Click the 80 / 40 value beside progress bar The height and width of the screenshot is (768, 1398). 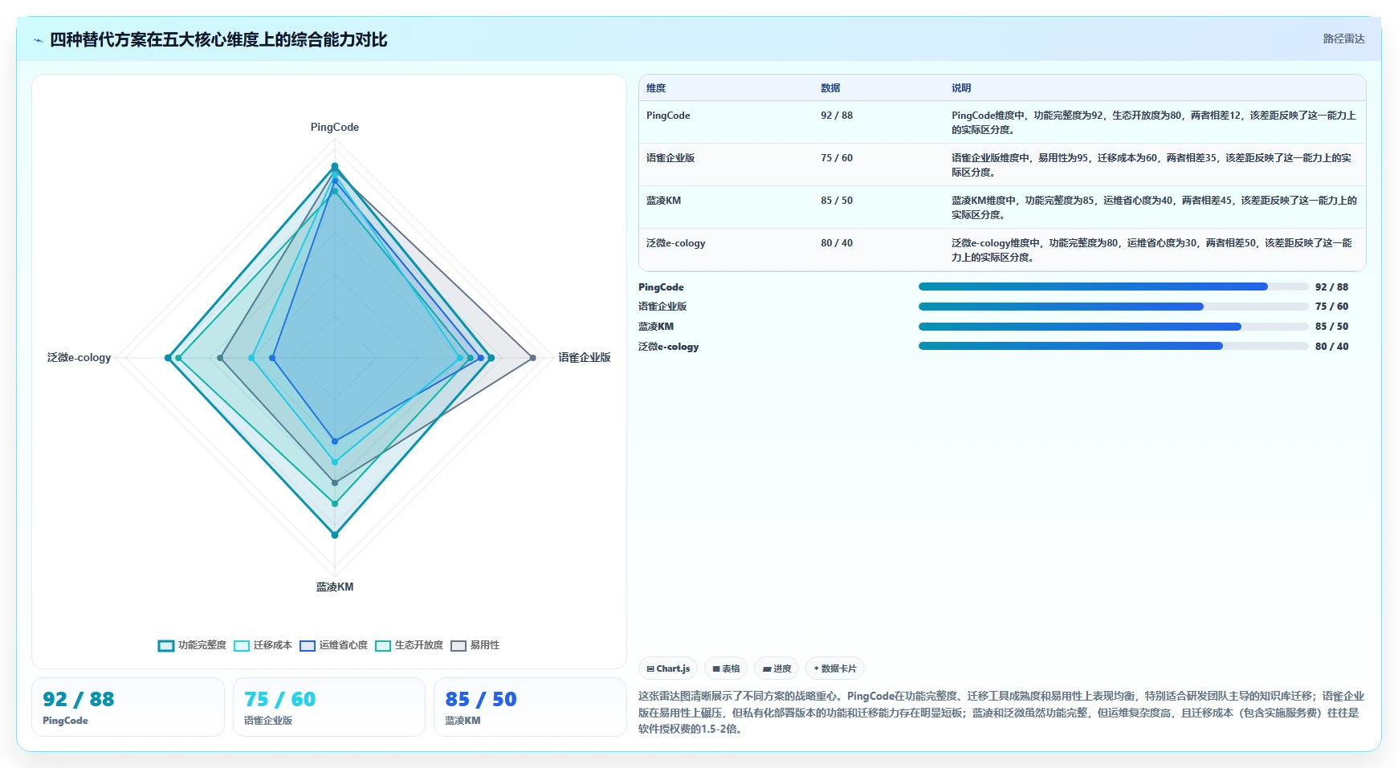pyautogui.click(x=1331, y=347)
